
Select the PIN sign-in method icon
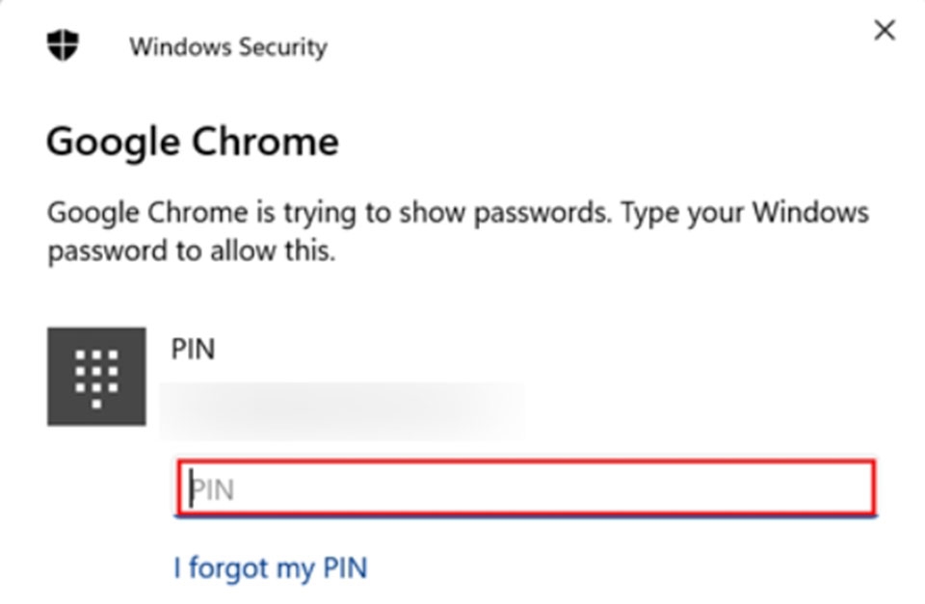94,374
